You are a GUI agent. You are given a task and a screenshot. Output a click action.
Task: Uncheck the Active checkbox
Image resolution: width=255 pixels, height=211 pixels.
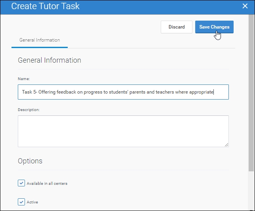tap(21, 202)
